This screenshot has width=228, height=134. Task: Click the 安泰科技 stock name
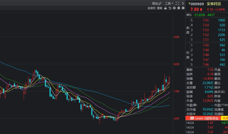tap(214, 4)
